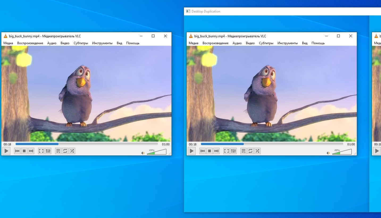The height and width of the screenshot is (218, 381).
Task: Open the Медиа menu in left VLC window
Action: tap(8, 43)
